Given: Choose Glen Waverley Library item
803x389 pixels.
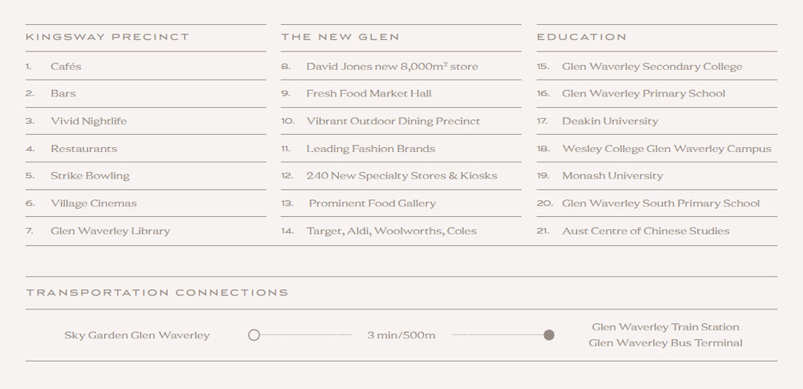Looking at the screenshot, I should pos(110,231).
